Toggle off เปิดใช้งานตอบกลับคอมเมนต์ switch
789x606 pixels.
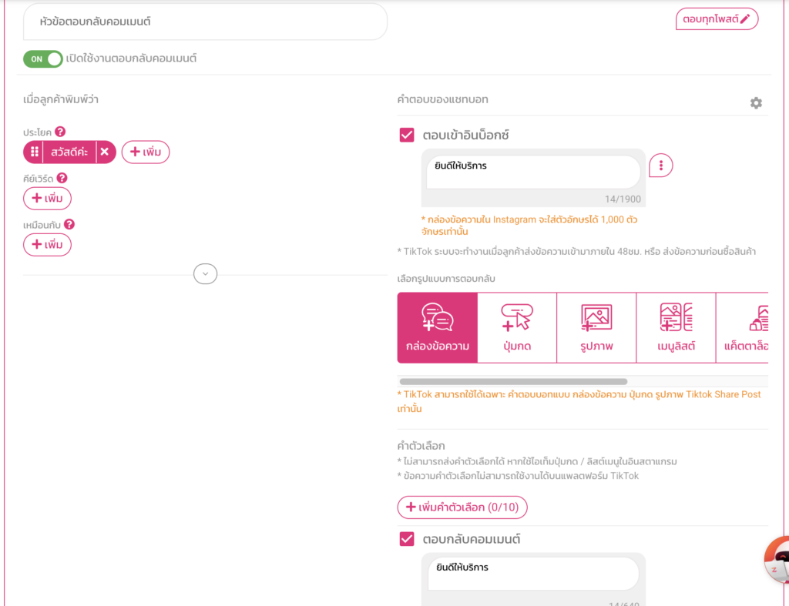pos(43,59)
